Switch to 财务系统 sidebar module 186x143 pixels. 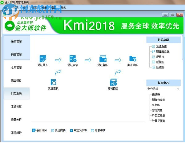point(17,94)
